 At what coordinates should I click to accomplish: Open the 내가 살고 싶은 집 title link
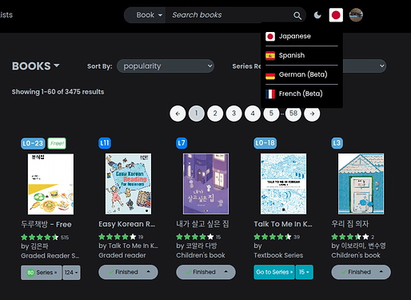click(202, 224)
